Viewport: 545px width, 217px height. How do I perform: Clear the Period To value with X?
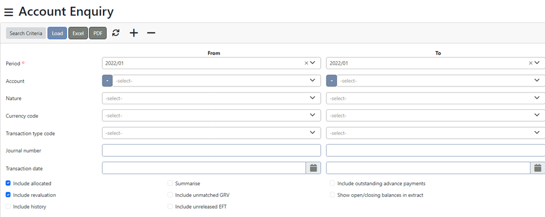(530, 63)
